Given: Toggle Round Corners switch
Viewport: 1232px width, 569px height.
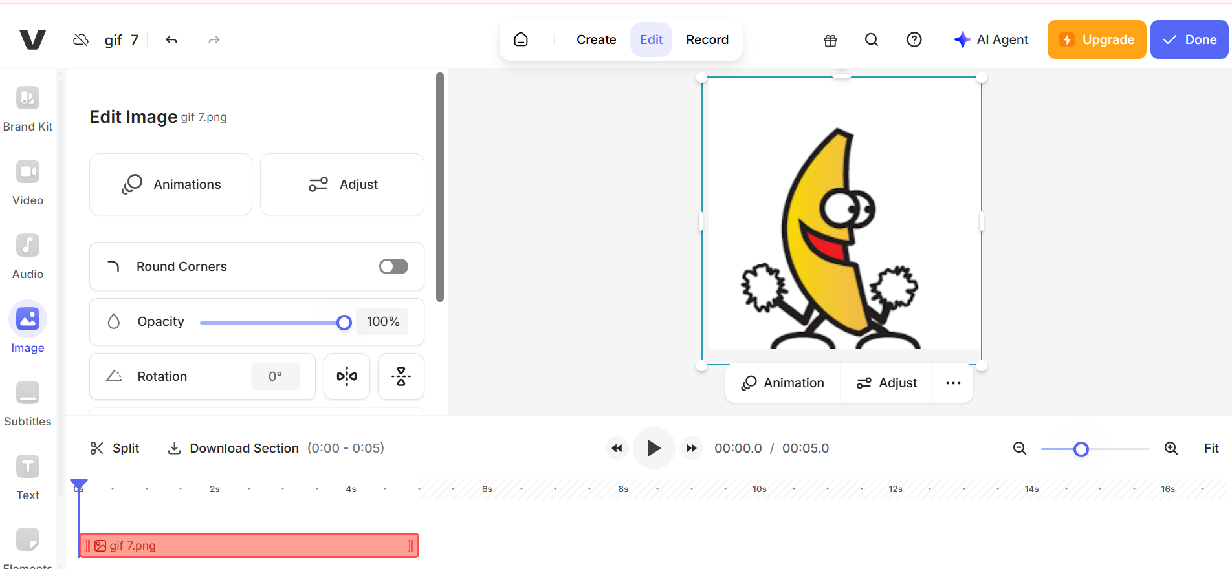Looking at the screenshot, I should click(393, 266).
